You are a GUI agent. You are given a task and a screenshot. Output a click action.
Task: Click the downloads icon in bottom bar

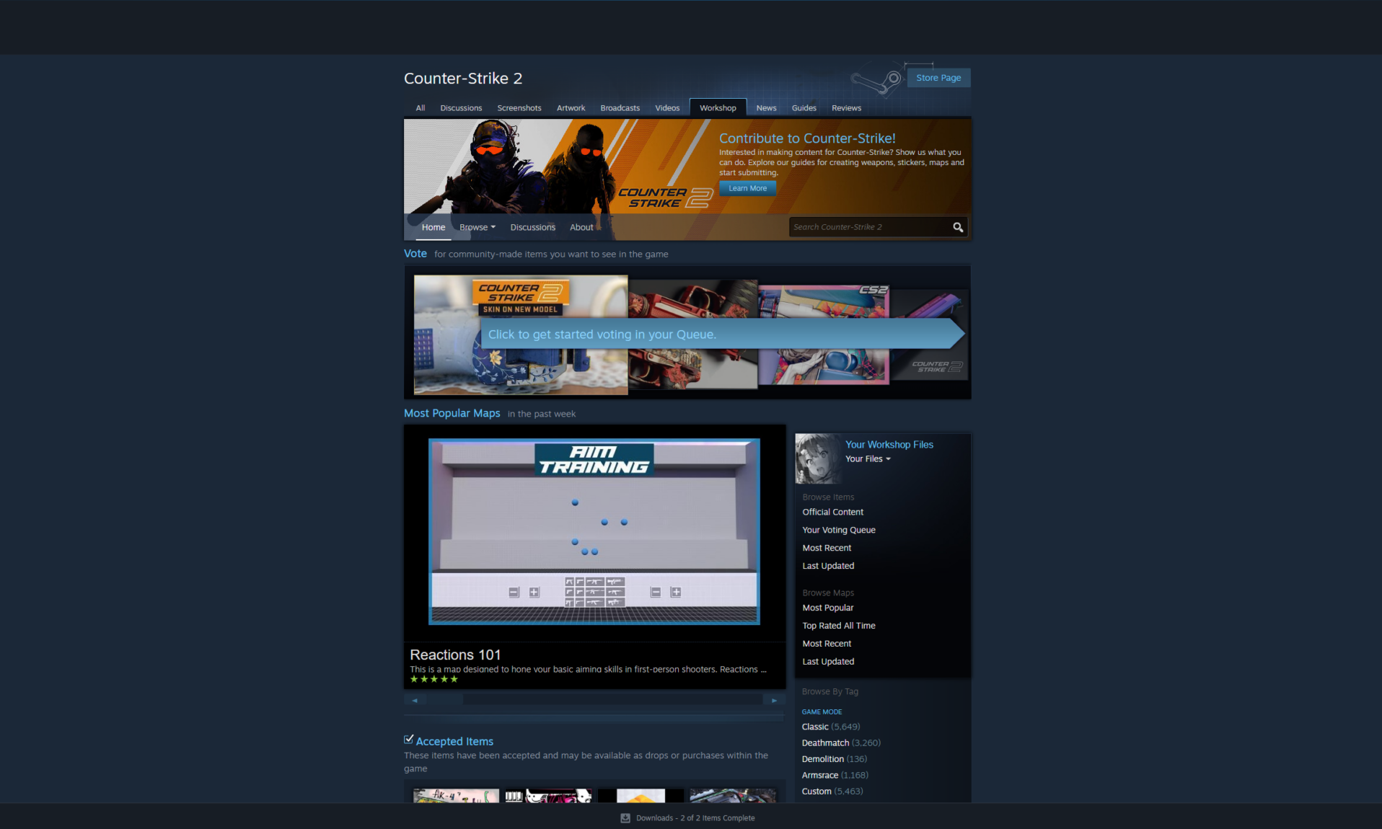click(x=625, y=818)
